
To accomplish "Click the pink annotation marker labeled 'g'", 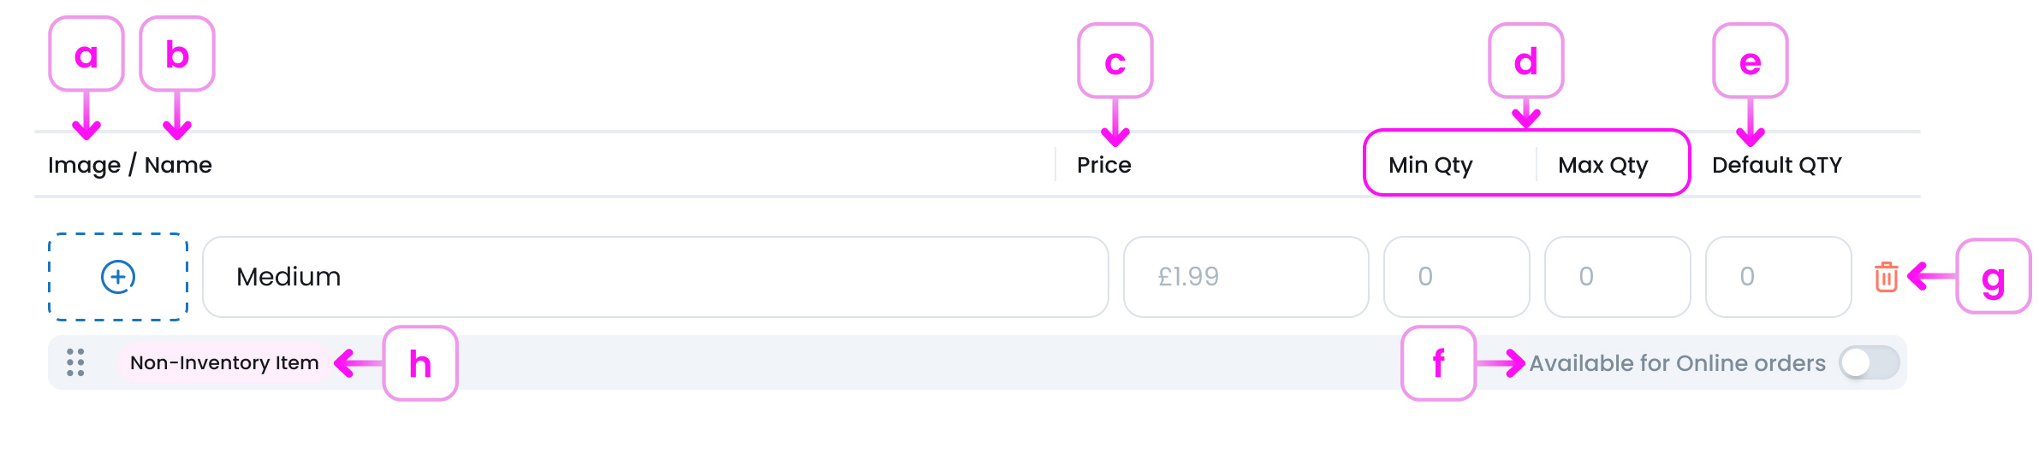I will pyautogui.click(x=1993, y=277).
